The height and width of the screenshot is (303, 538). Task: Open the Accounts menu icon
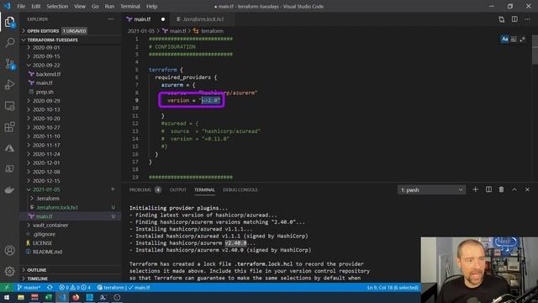click(x=9, y=251)
